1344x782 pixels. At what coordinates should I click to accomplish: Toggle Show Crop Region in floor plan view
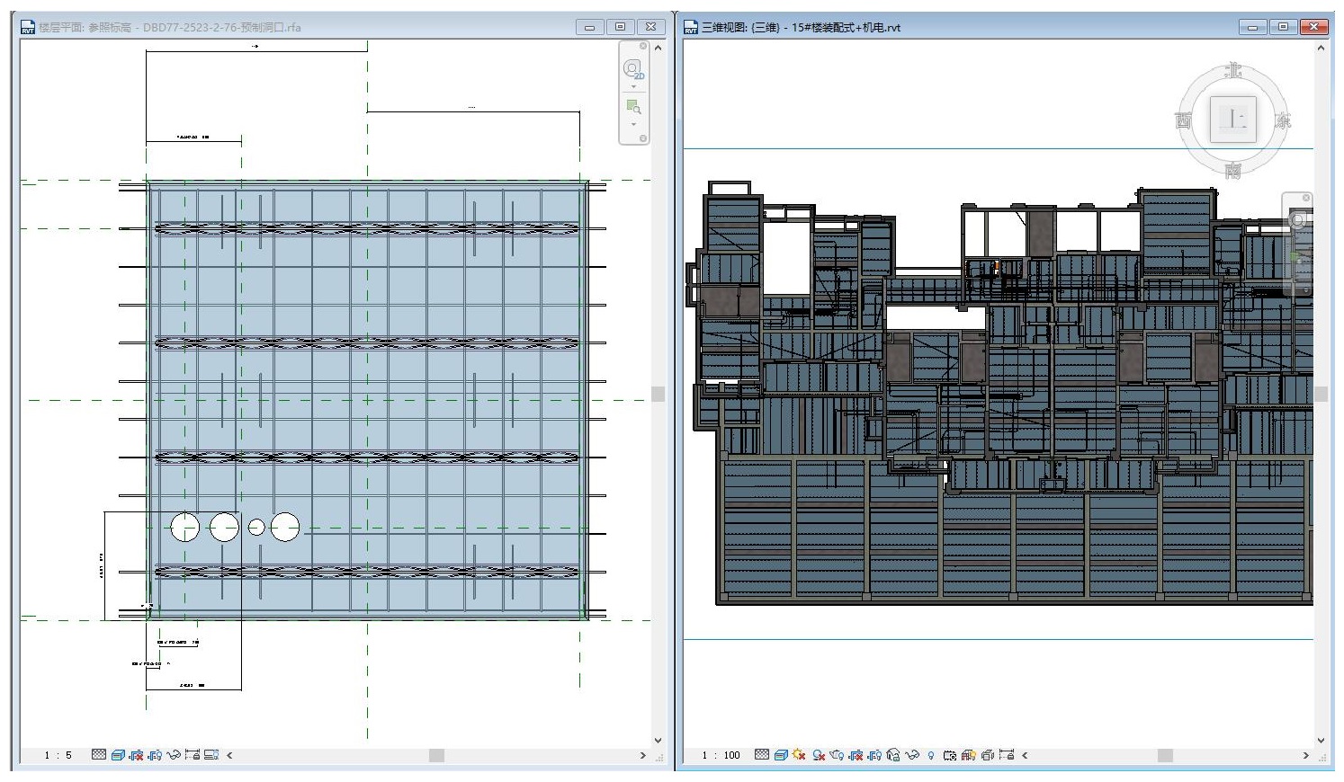pos(155,755)
